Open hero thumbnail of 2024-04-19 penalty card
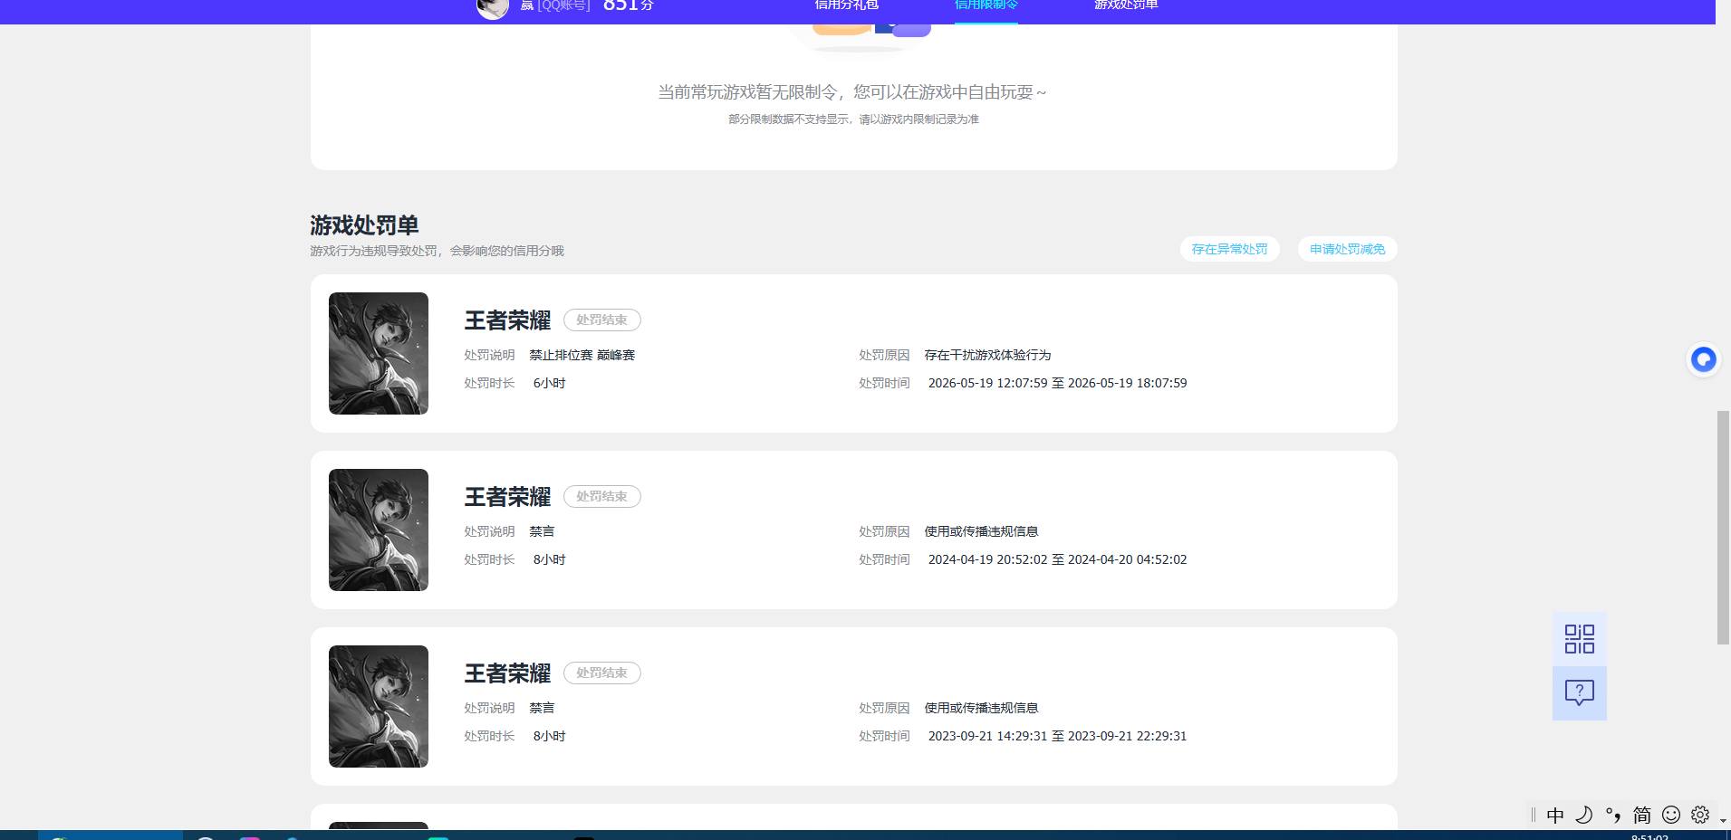The height and width of the screenshot is (840, 1731). tap(379, 530)
